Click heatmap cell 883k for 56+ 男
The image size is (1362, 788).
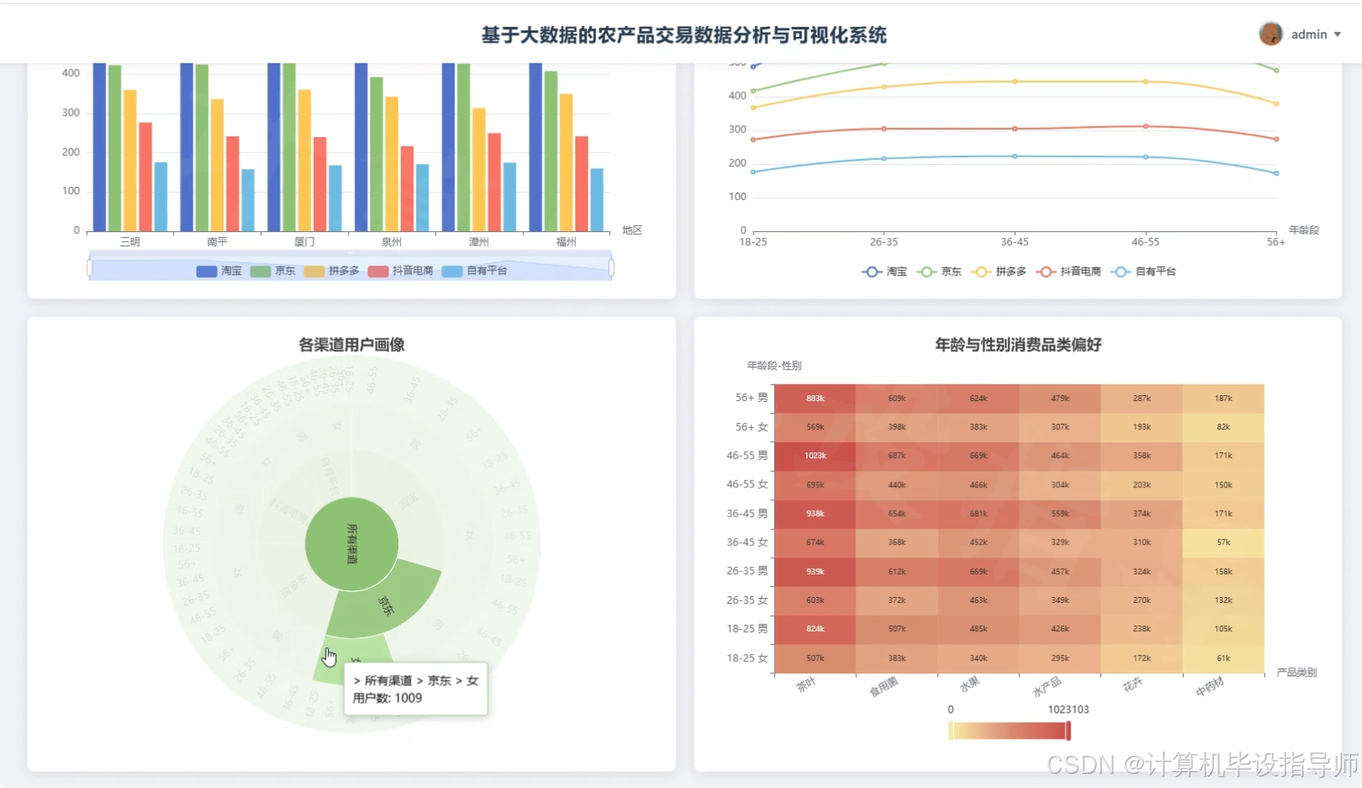(x=815, y=399)
